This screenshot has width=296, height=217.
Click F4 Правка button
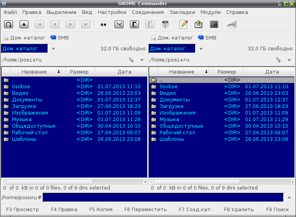click(64, 209)
